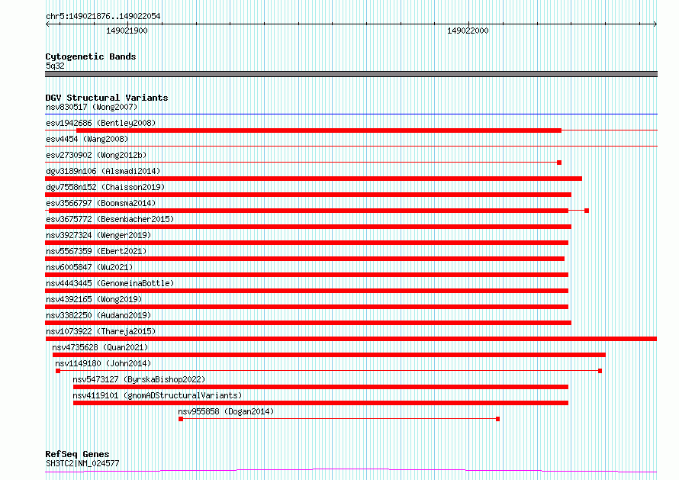Open variant nsv4443445 (GenomeinaBottle)
Image resolution: width=679 pixels, height=480 pixels.
pyautogui.click(x=110, y=283)
